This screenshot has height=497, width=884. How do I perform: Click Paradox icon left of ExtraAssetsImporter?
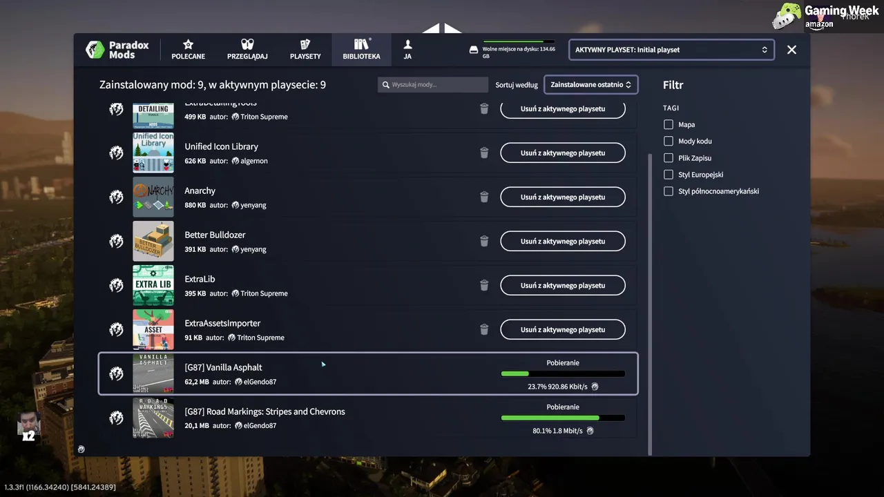pos(116,329)
